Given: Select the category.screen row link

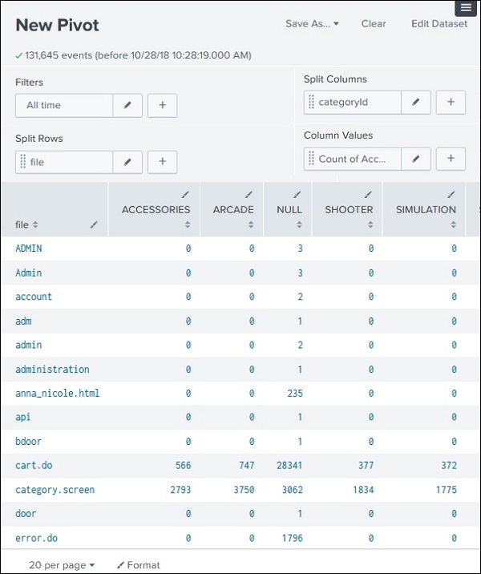Looking at the screenshot, I should [55, 489].
